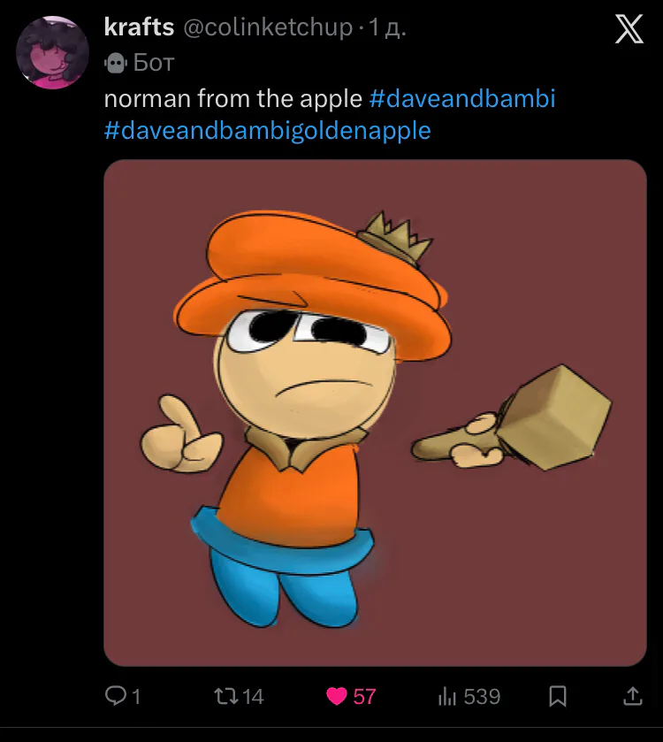Click the share upload icon

632,697
